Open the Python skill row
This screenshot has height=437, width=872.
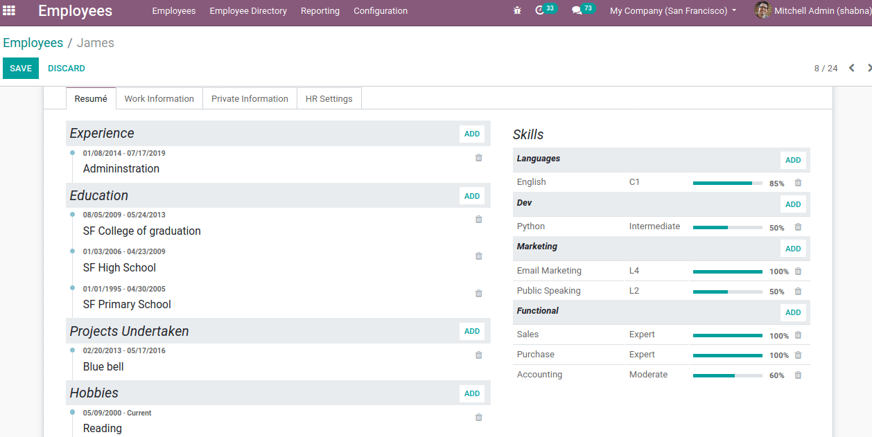661,226
